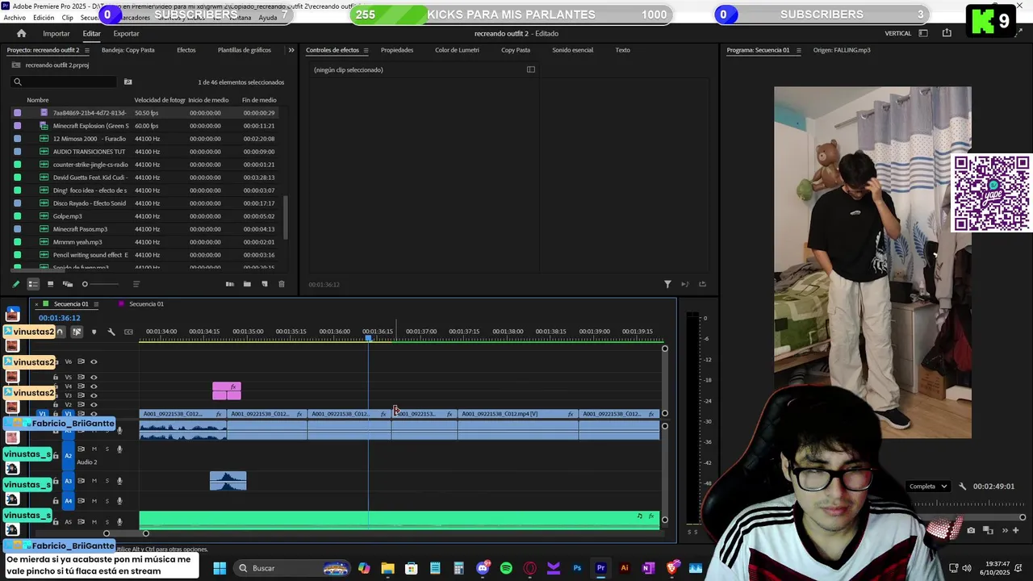1033x581 pixels.
Task: Click Program monitor zoom scroll handle
Action: click(x=1023, y=517)
